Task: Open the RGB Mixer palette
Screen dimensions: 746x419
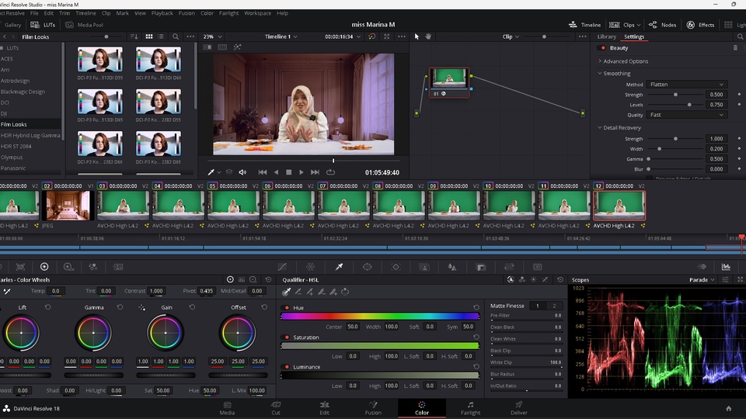Action: pos(92,267)
